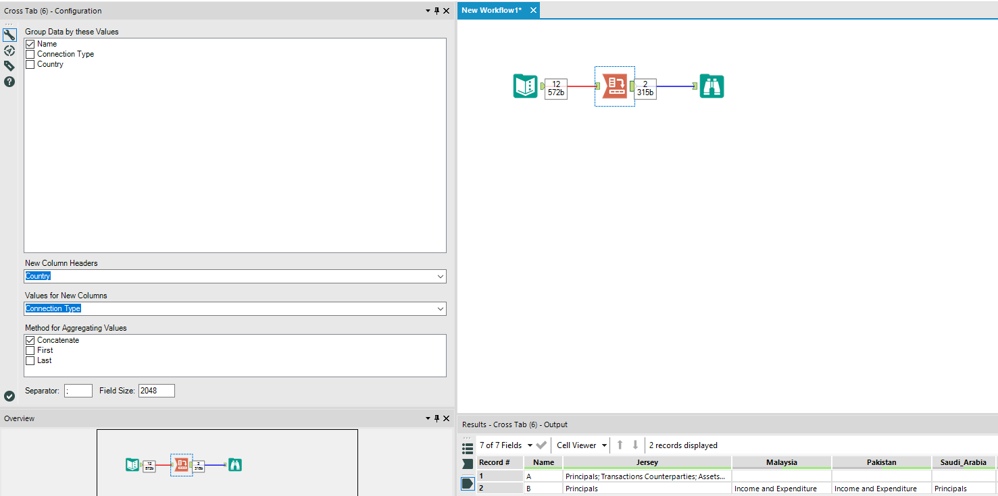The width and height of the screenshot is (998, 496).
Task: Open tool Help via the question mark icon
Action: point(9,82)
